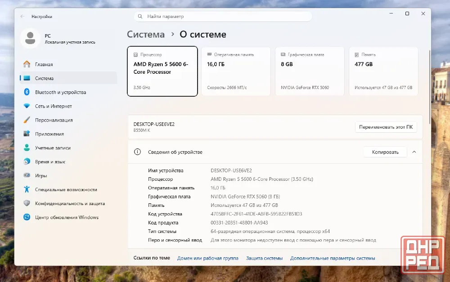This screenshot has height=282, width=450.
Task: Click the Приложения apps icon
Action: [27, 134]
